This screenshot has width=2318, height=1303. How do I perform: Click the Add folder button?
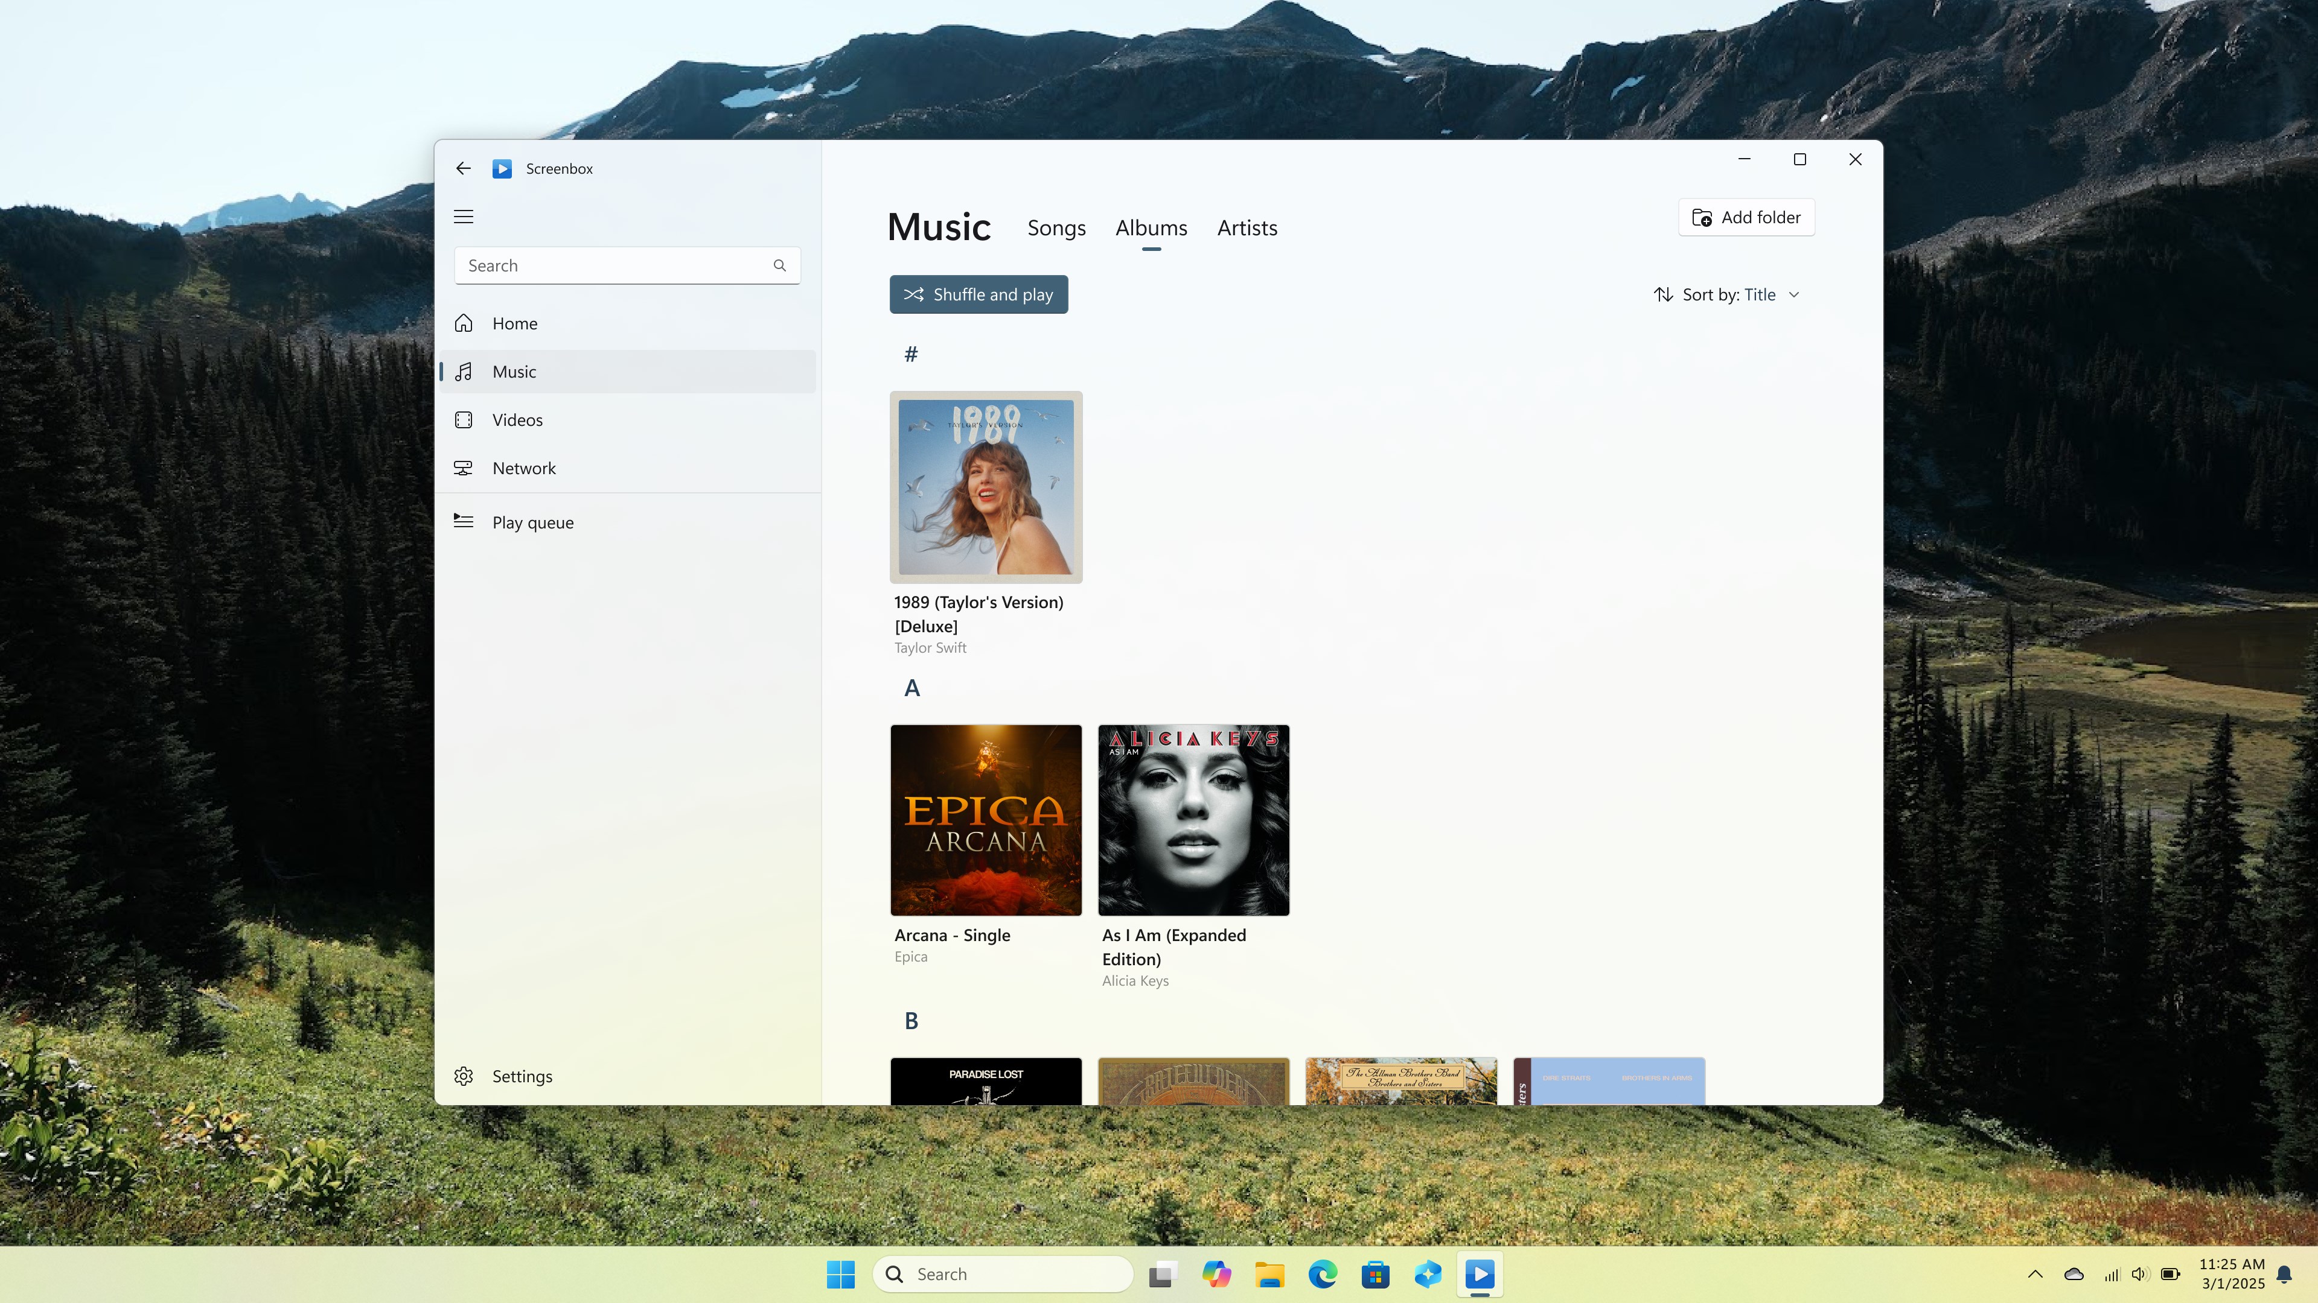click(1745, 217)
